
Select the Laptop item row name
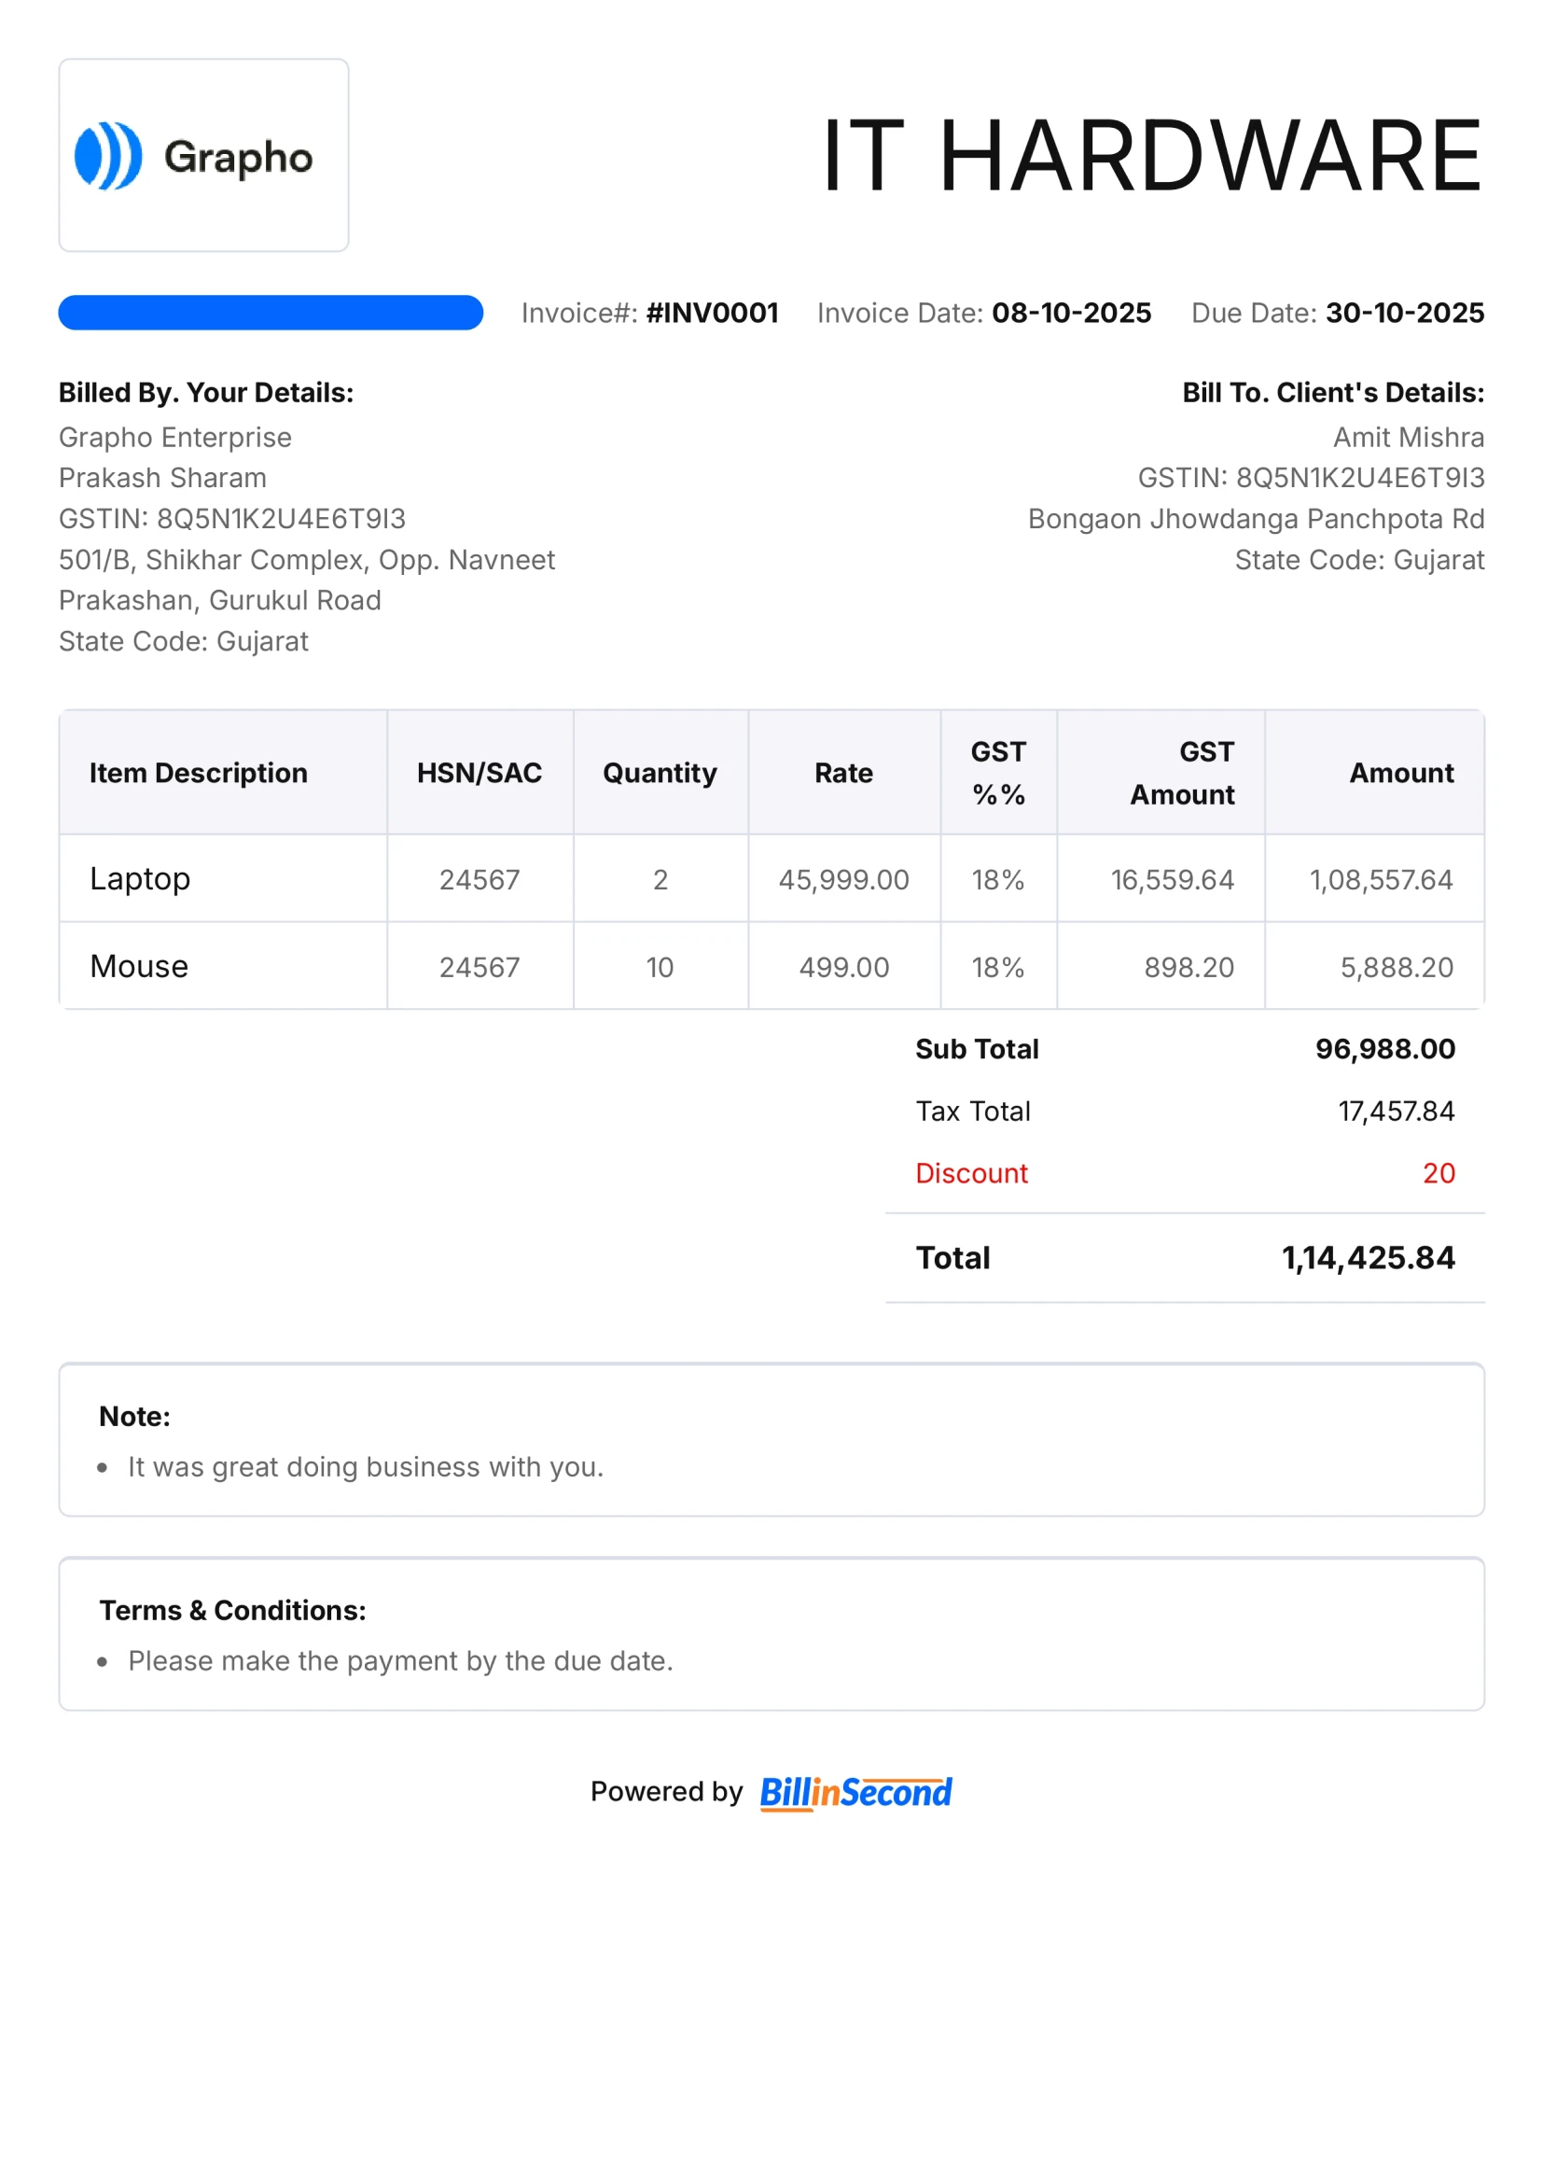[x=140, y=878]
